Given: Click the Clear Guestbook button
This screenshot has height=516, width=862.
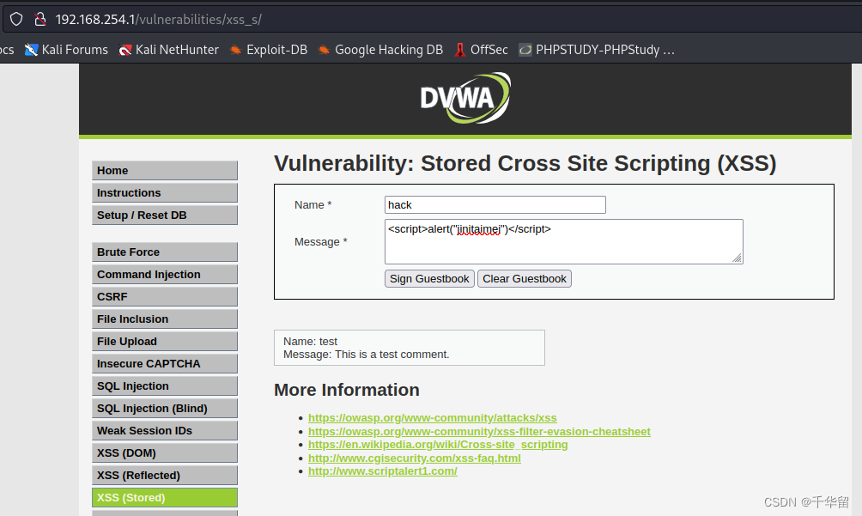Looking at the screenshot, I should (x=525, y=279).
